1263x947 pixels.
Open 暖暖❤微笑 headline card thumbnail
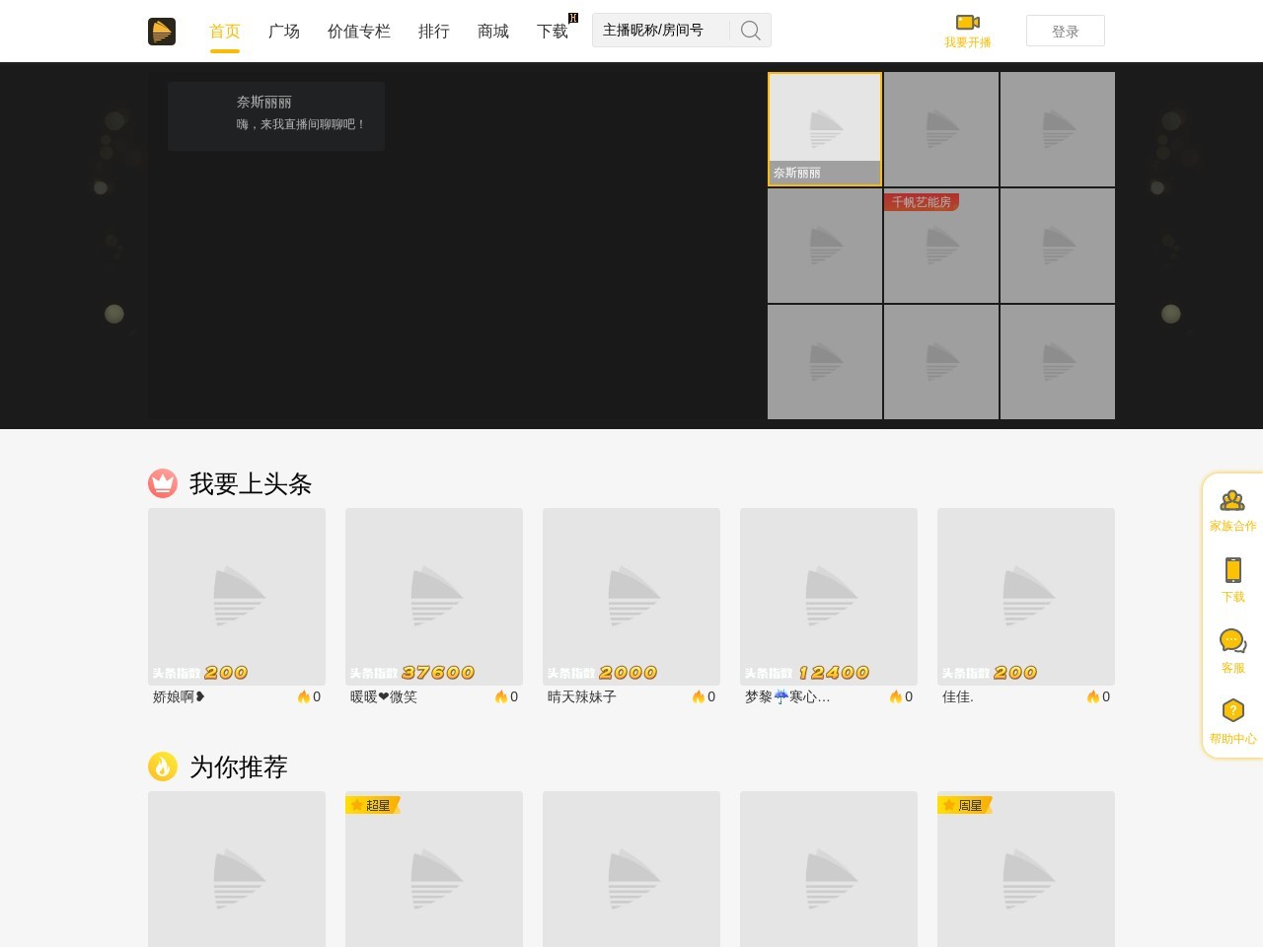(x=434, y=597)
